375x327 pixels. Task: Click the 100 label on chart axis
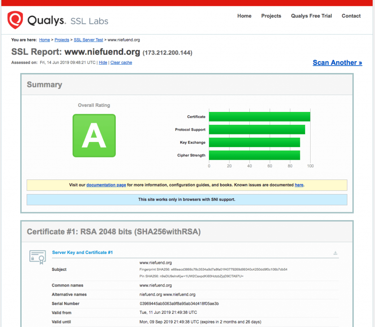(x=310, y=166)
